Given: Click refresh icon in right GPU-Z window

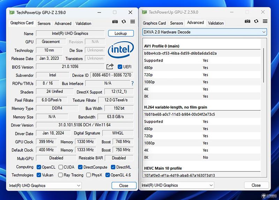Looking at the screenshot, I should coord(256,21).
